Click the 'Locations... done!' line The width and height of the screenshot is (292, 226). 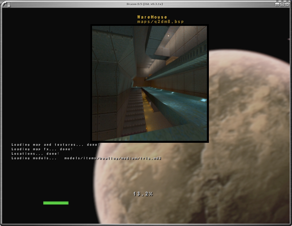click(x=35, y=154)
